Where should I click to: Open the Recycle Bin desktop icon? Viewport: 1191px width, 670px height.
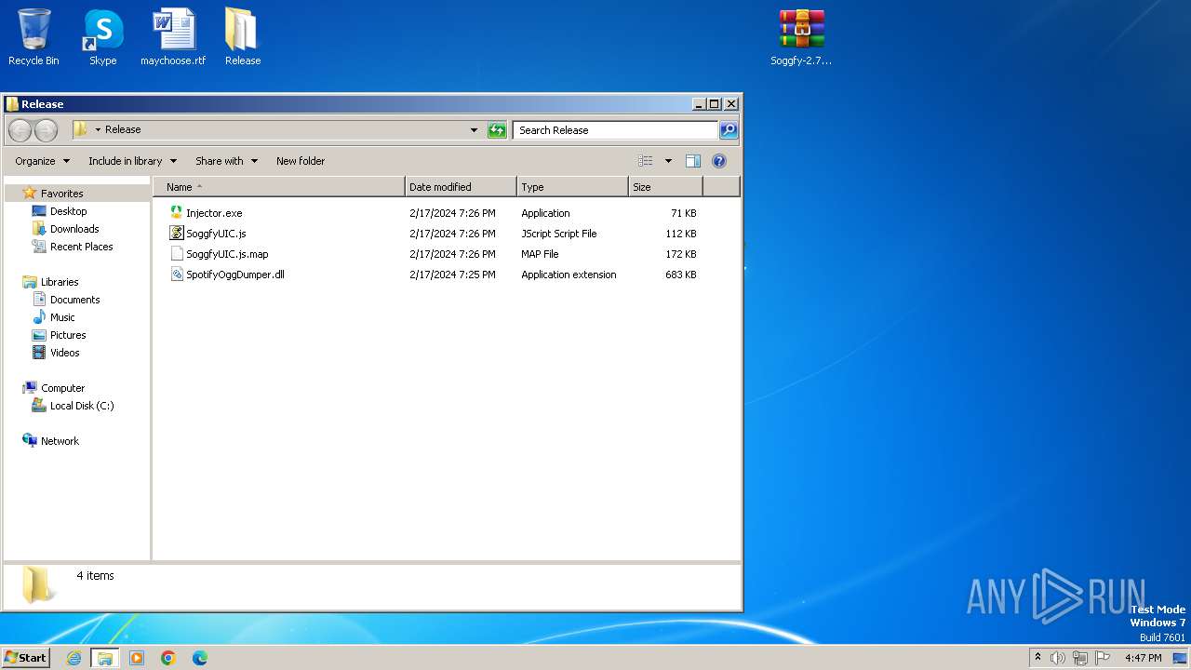[33, 37]
